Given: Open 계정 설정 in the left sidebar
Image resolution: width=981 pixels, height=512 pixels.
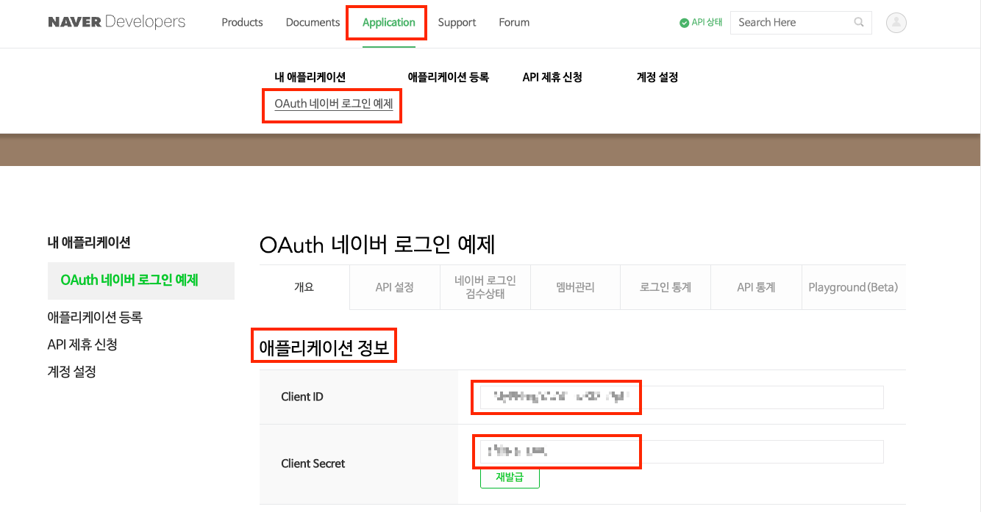Looking at the screenshot, I should point(72,371).
